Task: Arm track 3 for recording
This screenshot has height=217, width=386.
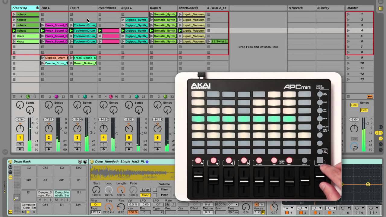Action: [77, 149]
